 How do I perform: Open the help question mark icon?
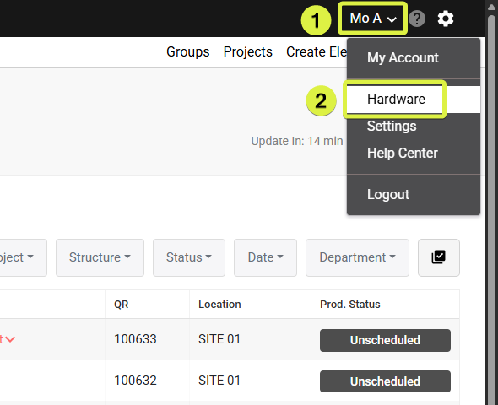pyautogui.click(x=417, y=19)
